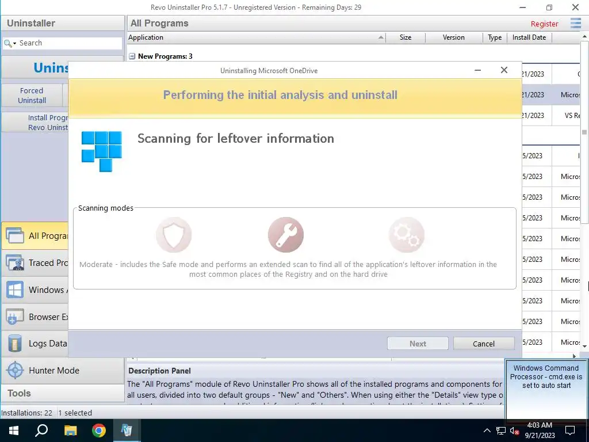589x442 pixels.
Task: Click the network status tray icon
Action: (501, 430)
